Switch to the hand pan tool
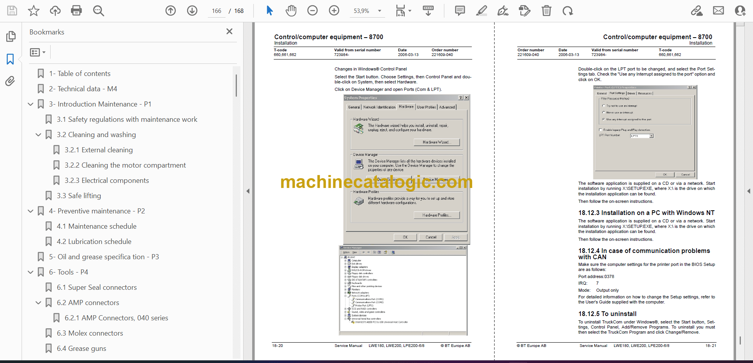 point(291,11)
